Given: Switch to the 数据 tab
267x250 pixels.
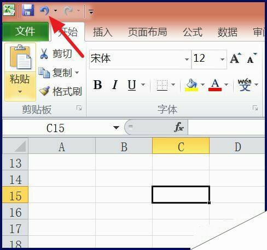Looking at the screenshot, I should [x=227, y=32].
